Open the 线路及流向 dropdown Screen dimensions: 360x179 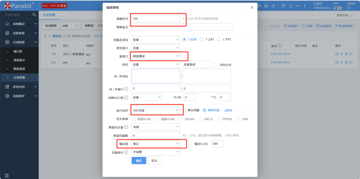[156, 39]
